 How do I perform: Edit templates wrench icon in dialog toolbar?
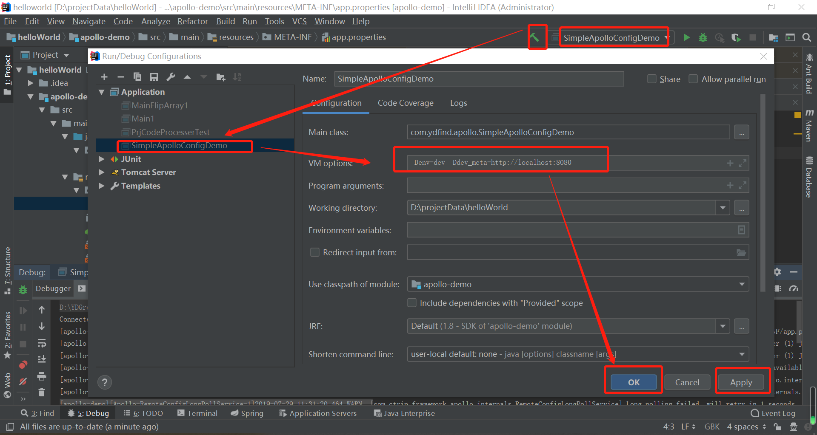[171, 77]
